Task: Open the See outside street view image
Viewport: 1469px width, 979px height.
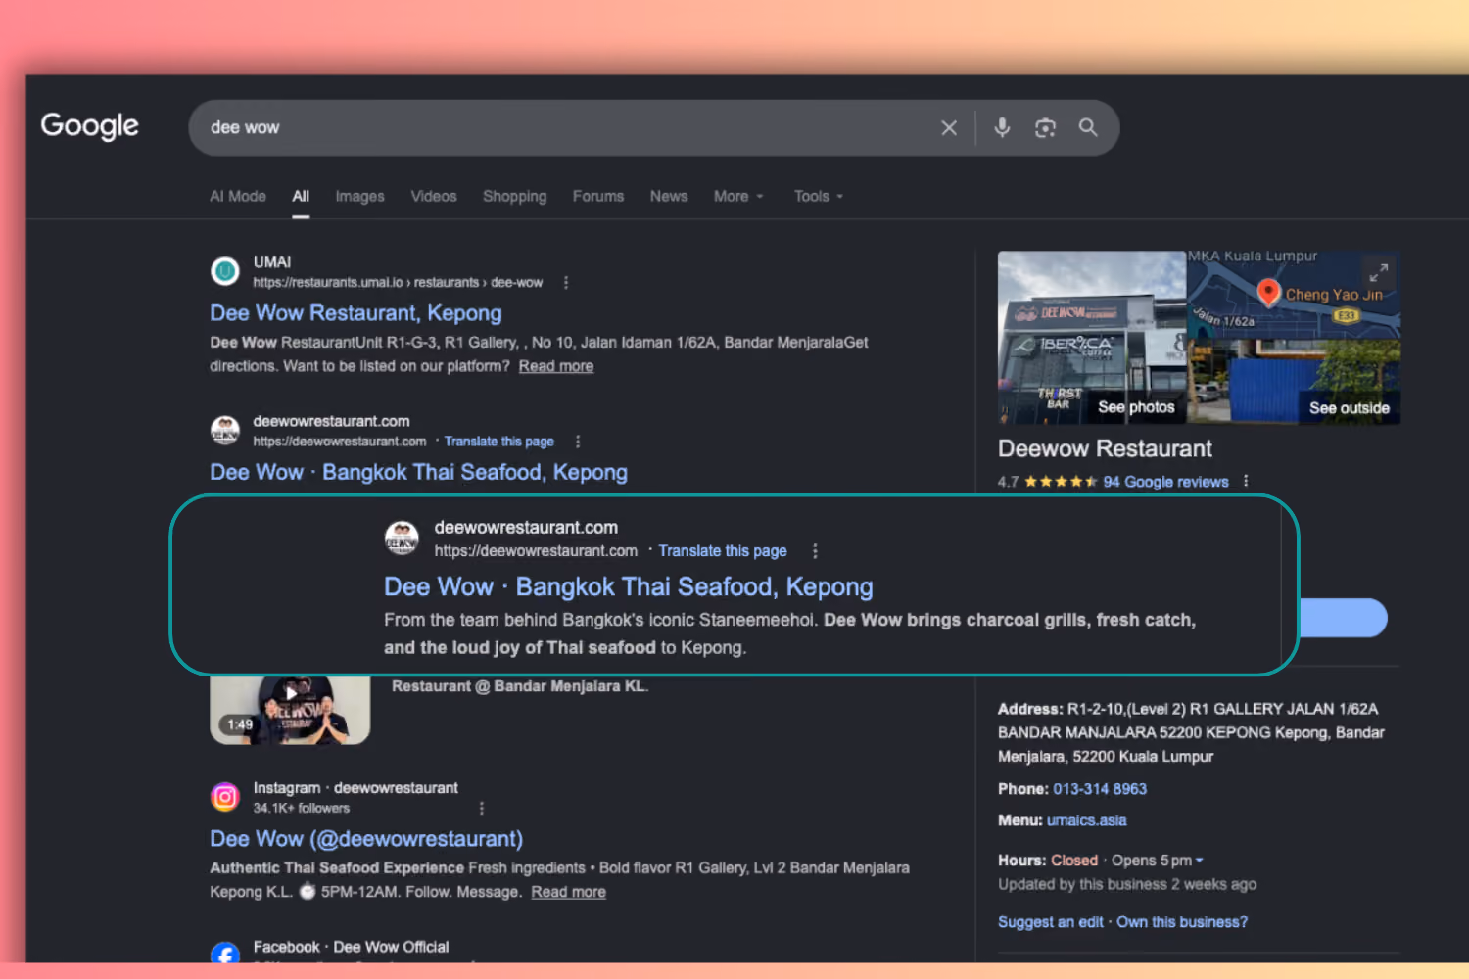Action: tap(1294, 382)
